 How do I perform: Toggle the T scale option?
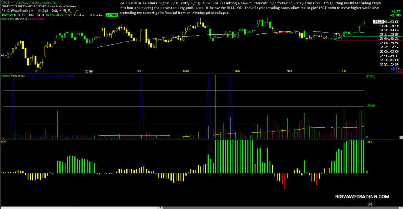[x=397, y=69]
